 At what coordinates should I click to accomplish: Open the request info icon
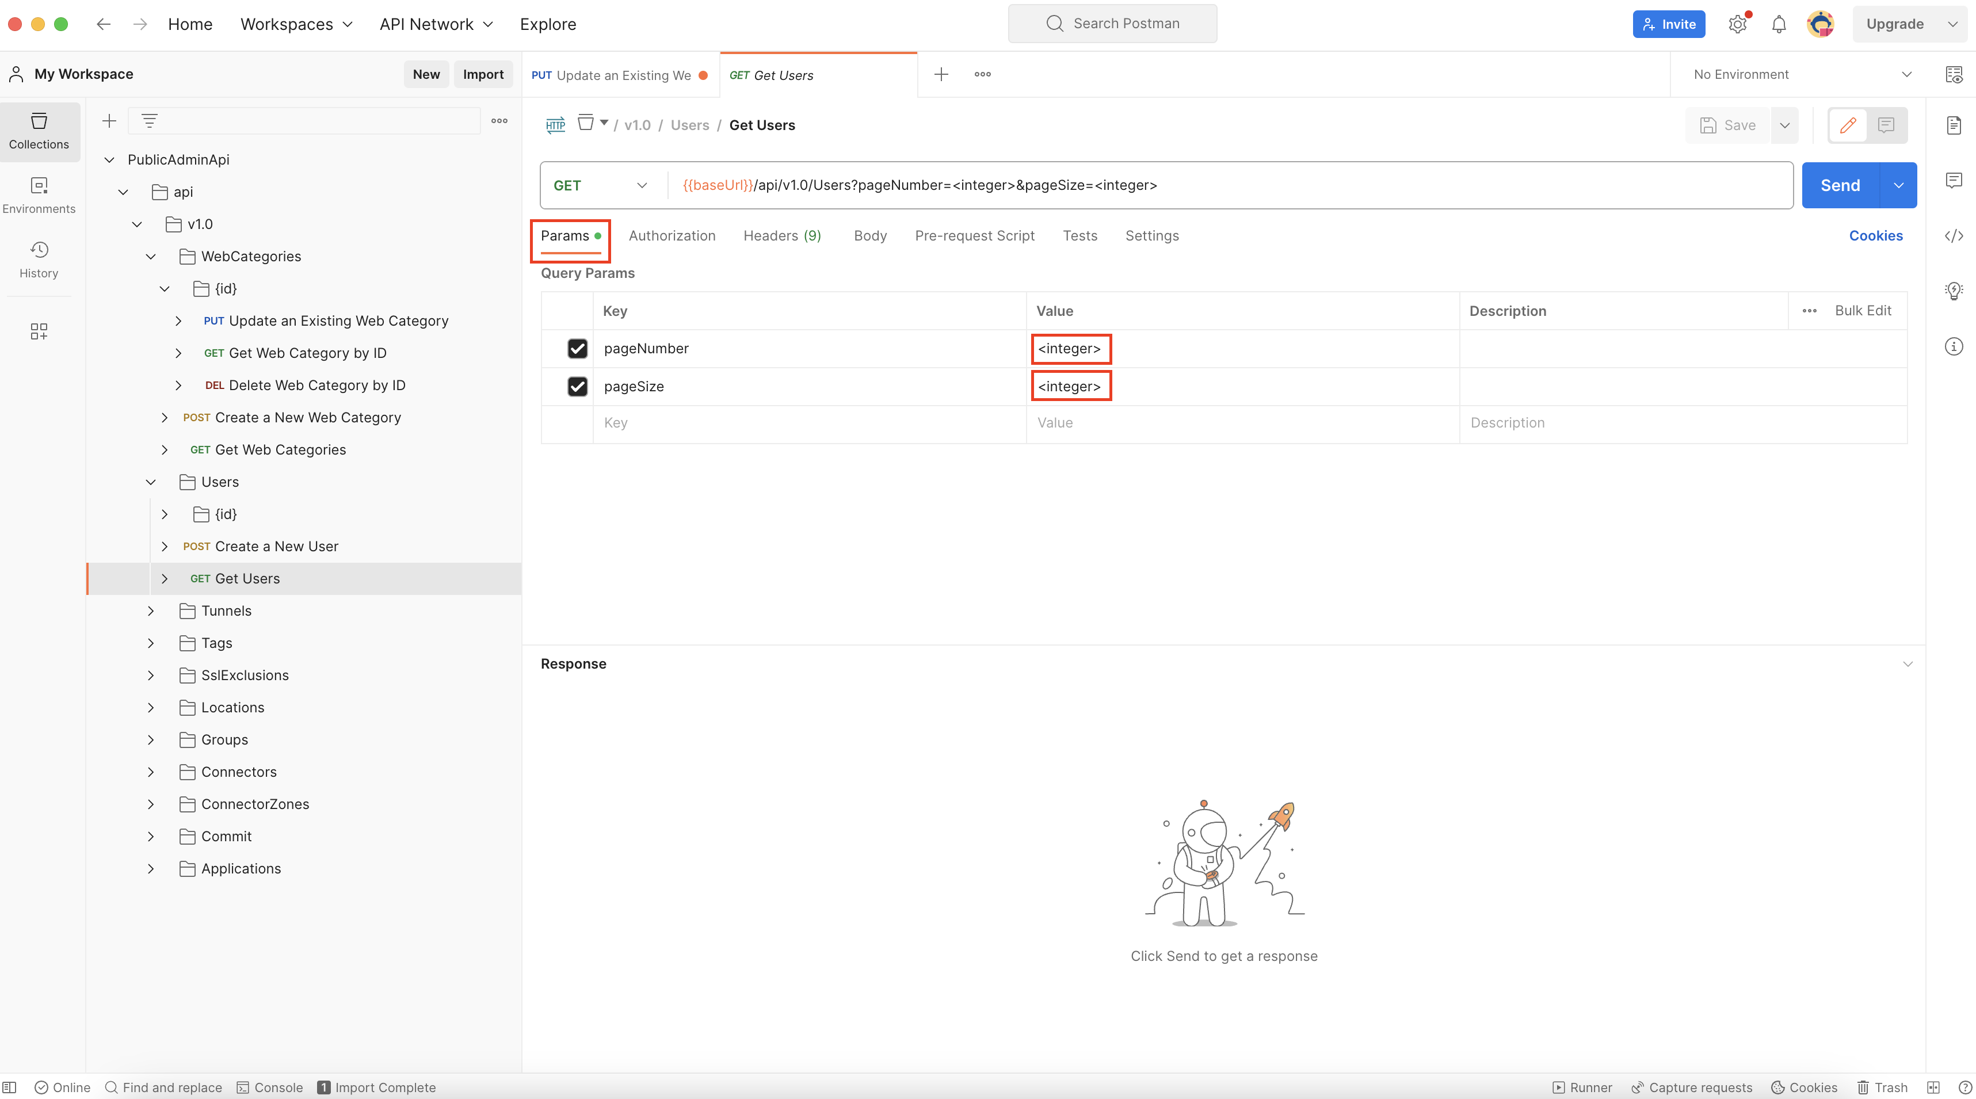click(1954, 346)
